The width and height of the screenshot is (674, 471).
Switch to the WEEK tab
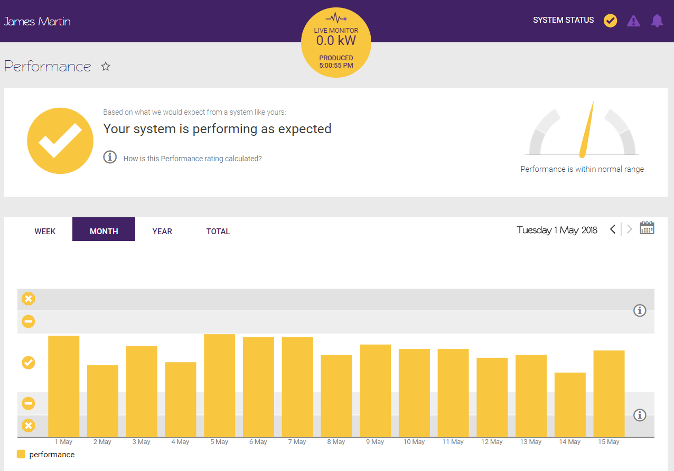pyautogui.click(x=45, y=232)
